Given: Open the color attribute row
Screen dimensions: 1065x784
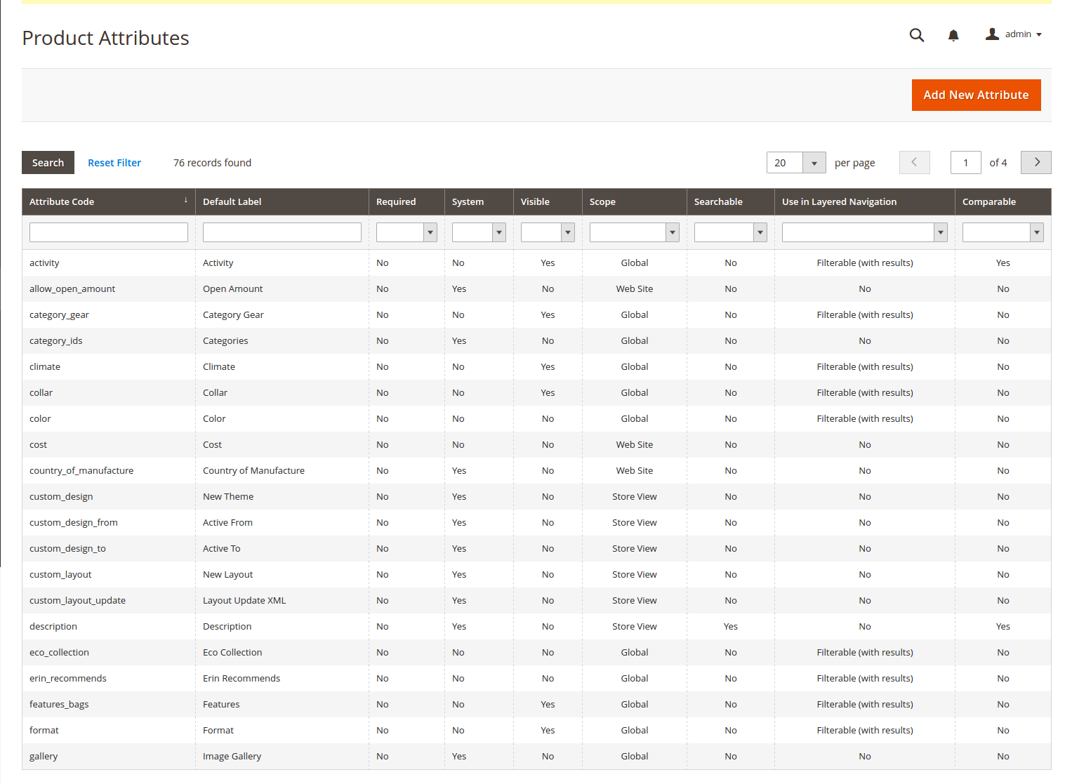Looking at the screenshot, I should click(536, 418).
